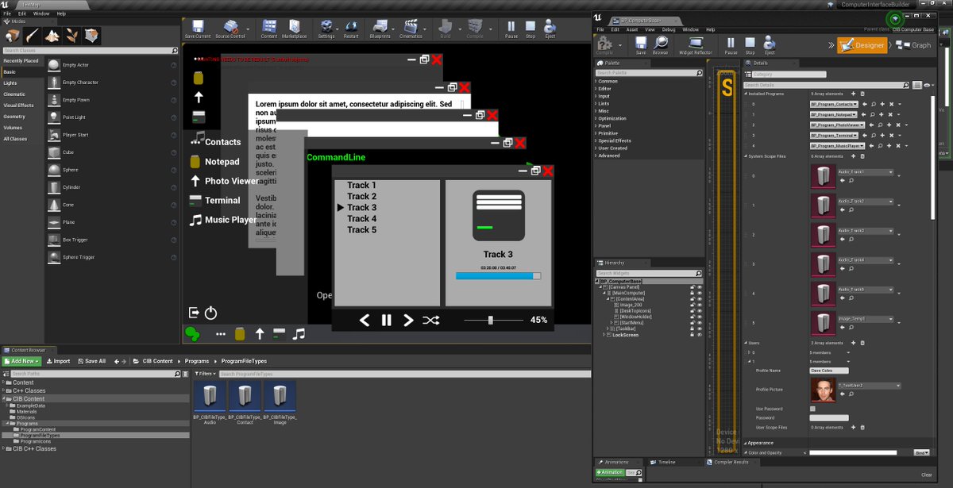Open Settings in the level editor toolbar
The height and width of the screenshot is (488, 953).
(x=326, y=29)
